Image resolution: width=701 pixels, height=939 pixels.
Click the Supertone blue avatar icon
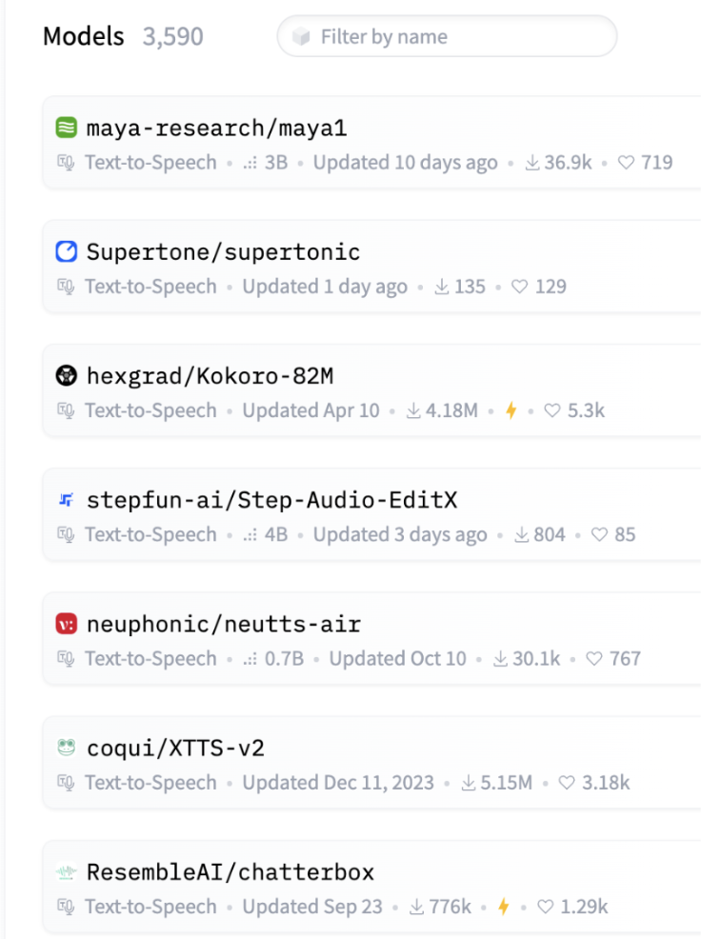tap(66, 251)
